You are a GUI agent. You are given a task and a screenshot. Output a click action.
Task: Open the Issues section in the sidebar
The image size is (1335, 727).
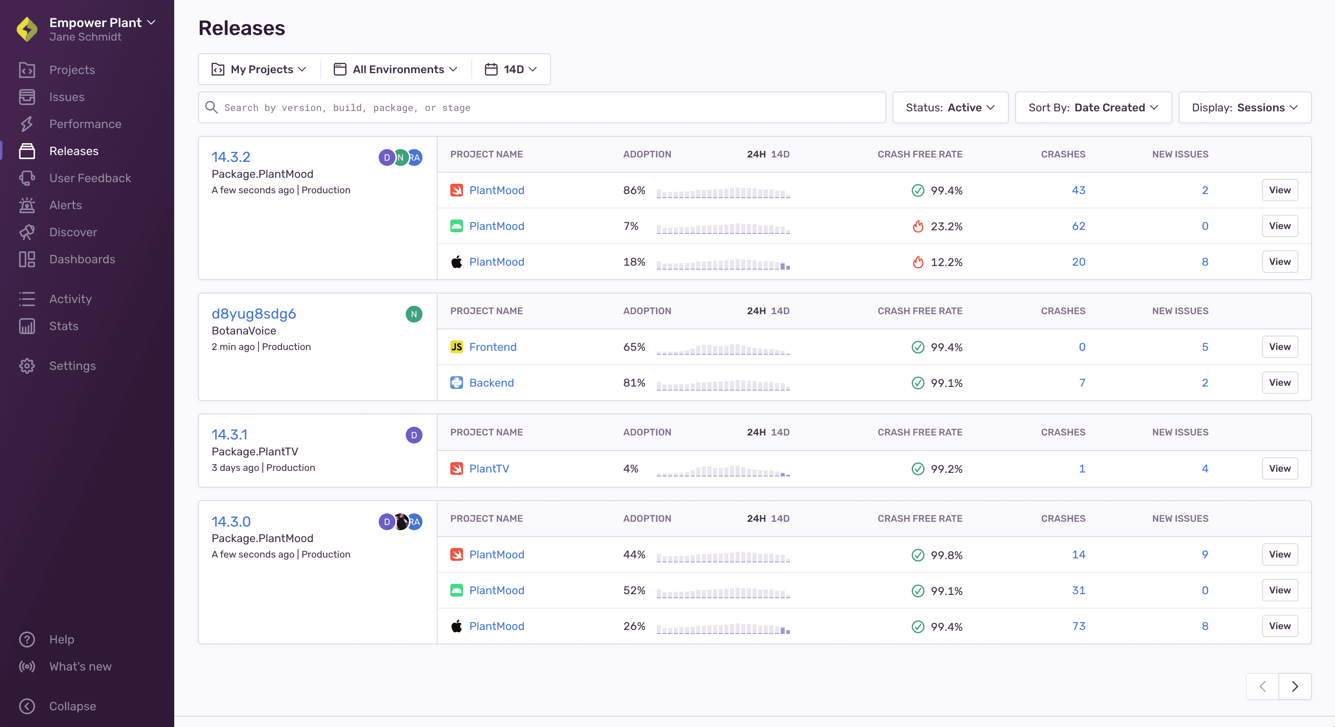tap(66, 97)
